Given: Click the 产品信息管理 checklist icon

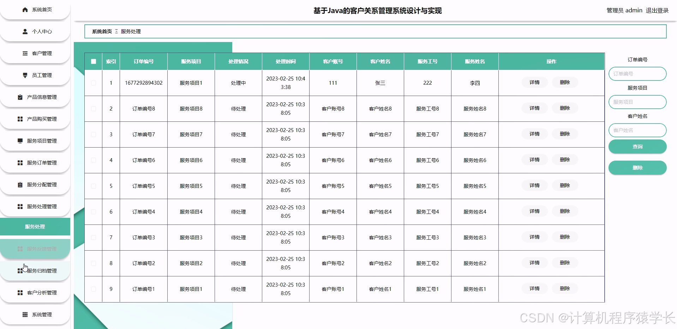Looking at the screenshot, I should click(x=20, y=97).
